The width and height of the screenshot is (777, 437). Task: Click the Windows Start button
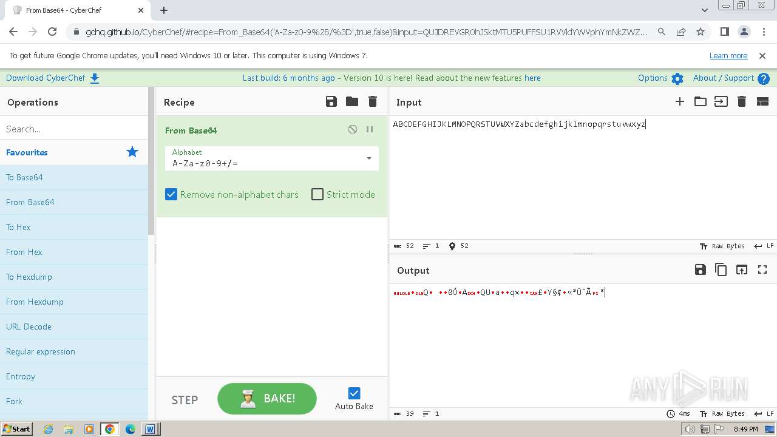[x=17, y=429]
